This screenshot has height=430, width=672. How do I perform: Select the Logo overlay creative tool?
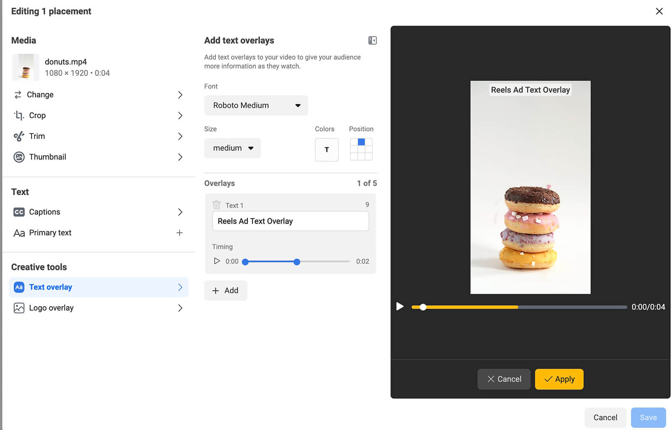point(99,308)
